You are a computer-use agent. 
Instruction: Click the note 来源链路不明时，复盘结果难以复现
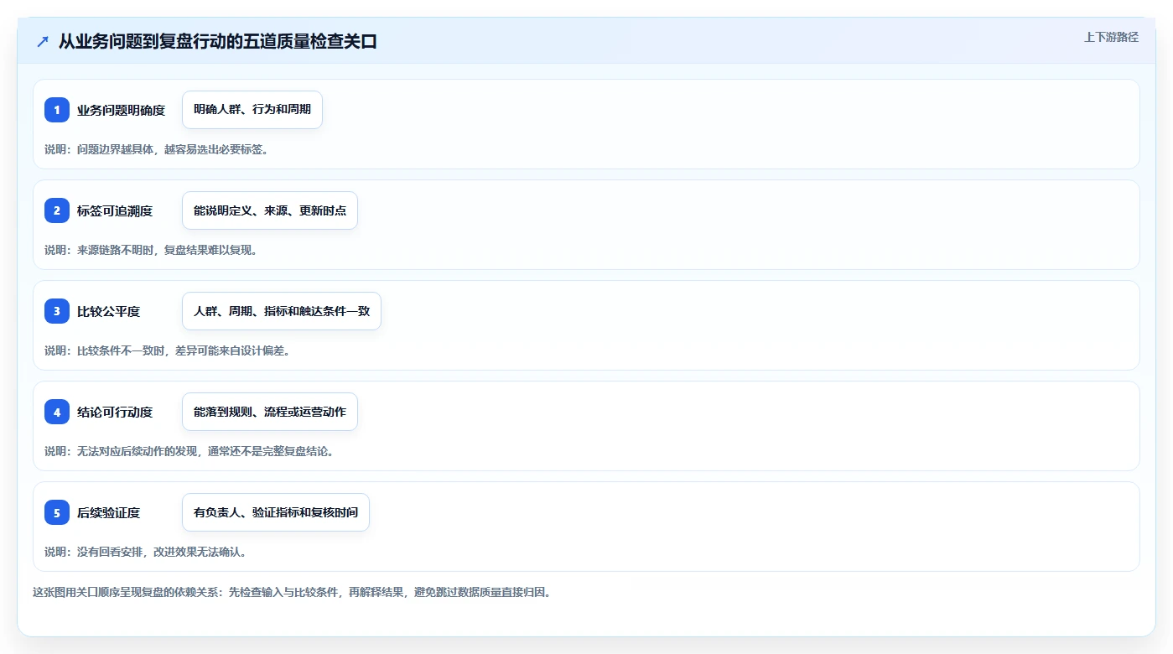coord(151,250)
